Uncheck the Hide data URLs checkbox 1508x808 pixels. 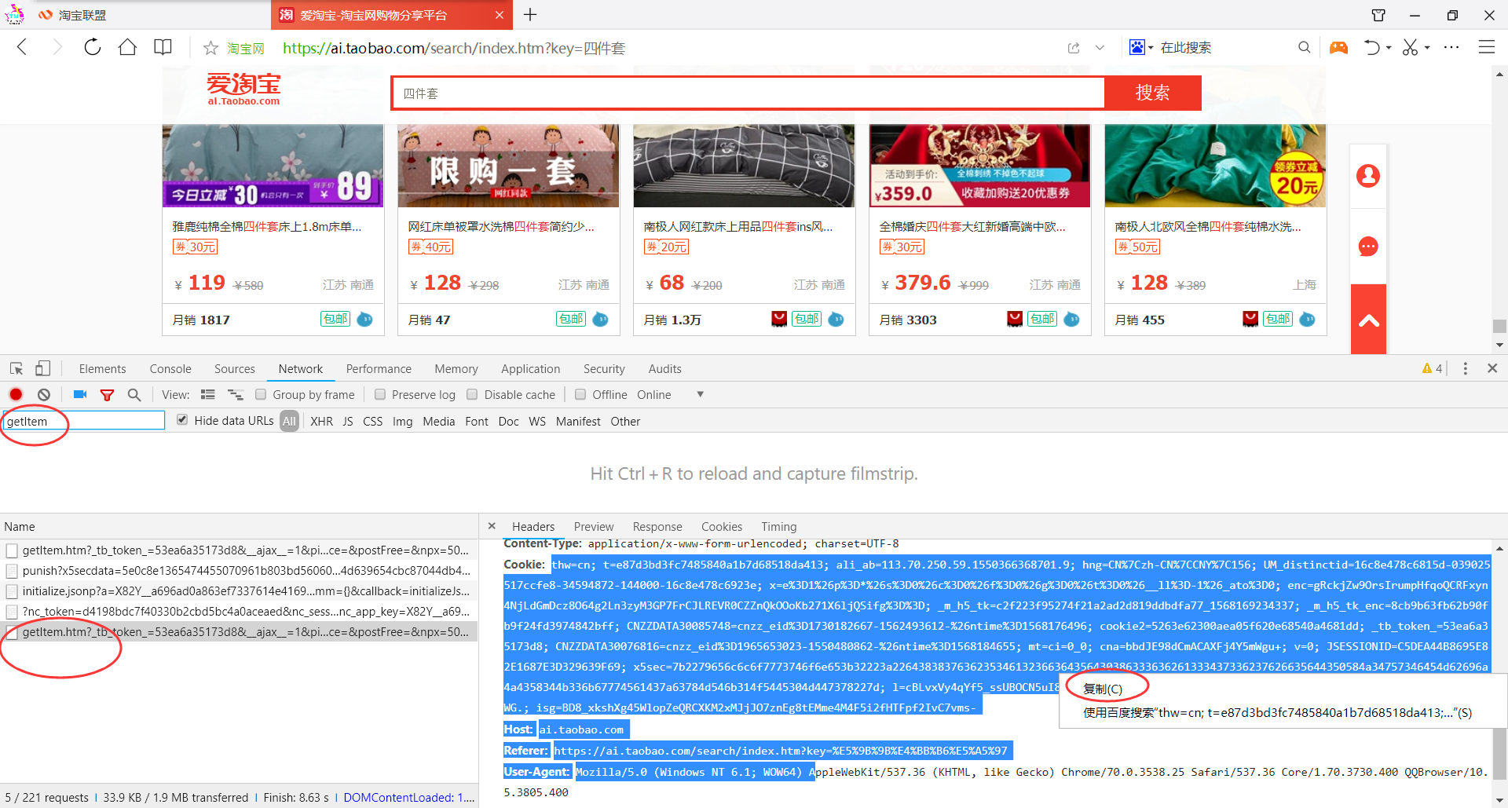(182, 420)
